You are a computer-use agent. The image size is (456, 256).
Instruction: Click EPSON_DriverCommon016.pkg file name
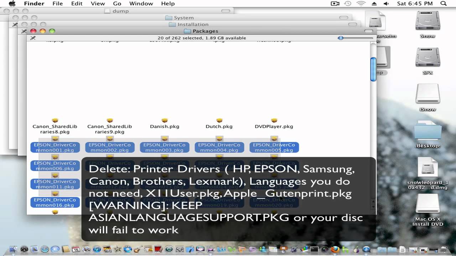coord(55,202)
